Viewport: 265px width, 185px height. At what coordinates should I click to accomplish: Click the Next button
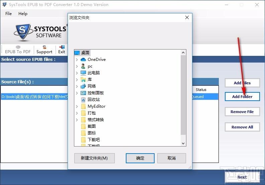242,177
